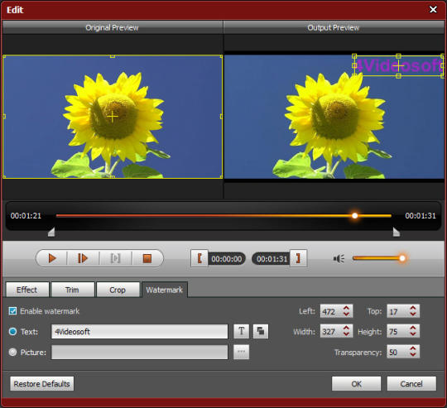Click the Picture path input field
The height and width of the screenshot is (408, 447).
(140, 353)
